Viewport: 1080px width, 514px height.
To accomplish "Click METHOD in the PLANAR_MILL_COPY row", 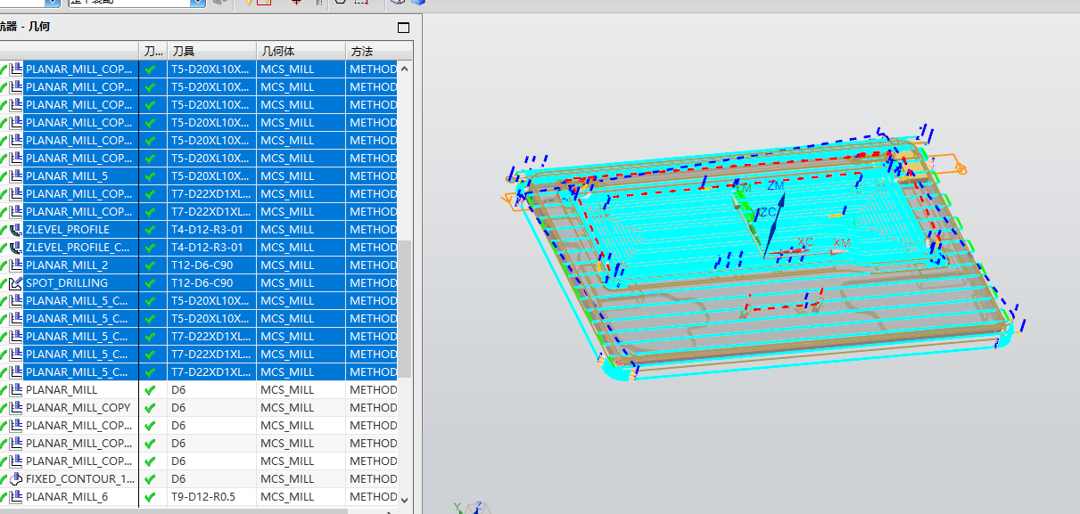I will [373, 407].
